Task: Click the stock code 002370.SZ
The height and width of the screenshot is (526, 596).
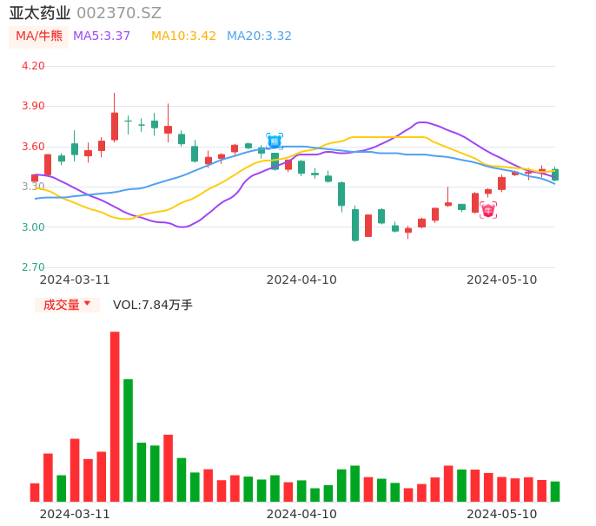Action: coord(119,13)
